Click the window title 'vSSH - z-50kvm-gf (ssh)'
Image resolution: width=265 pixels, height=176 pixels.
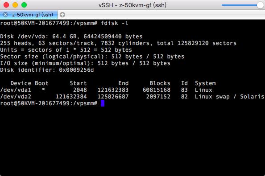pyautogui.click(x=132, y=5)
